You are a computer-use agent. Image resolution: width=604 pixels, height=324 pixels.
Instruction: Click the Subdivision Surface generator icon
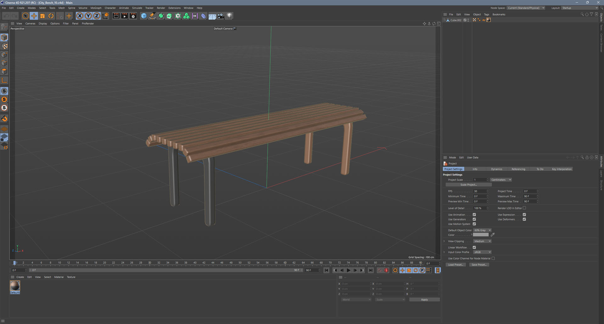click(161, 16)
